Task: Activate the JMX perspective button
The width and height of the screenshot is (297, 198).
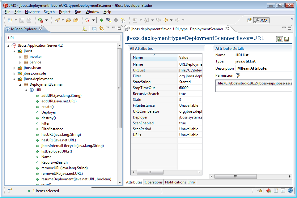Action: tap(261, 20)
